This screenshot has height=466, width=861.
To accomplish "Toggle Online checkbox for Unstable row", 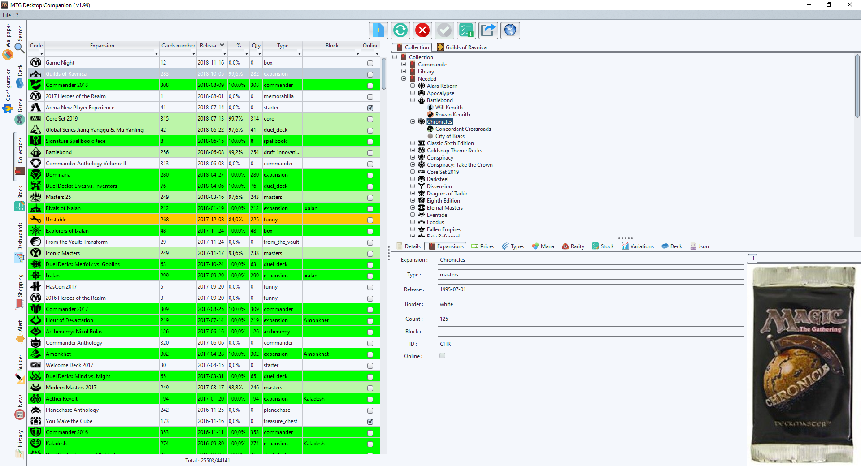I will (x=370, y=220).
